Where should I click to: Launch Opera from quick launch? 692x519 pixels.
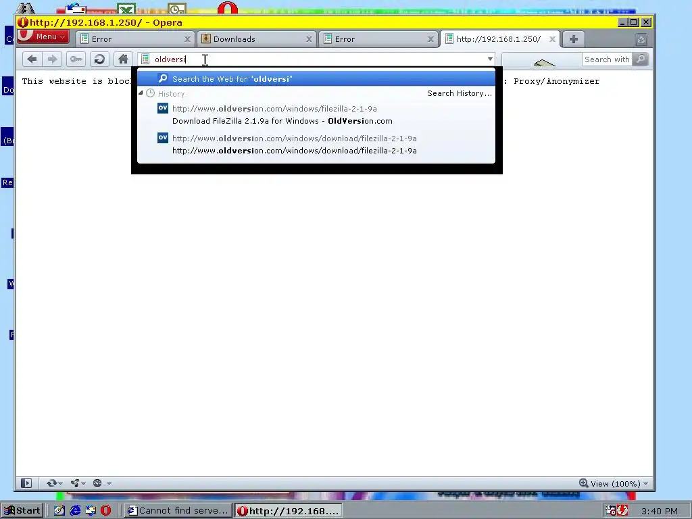(x=106, y=511)
